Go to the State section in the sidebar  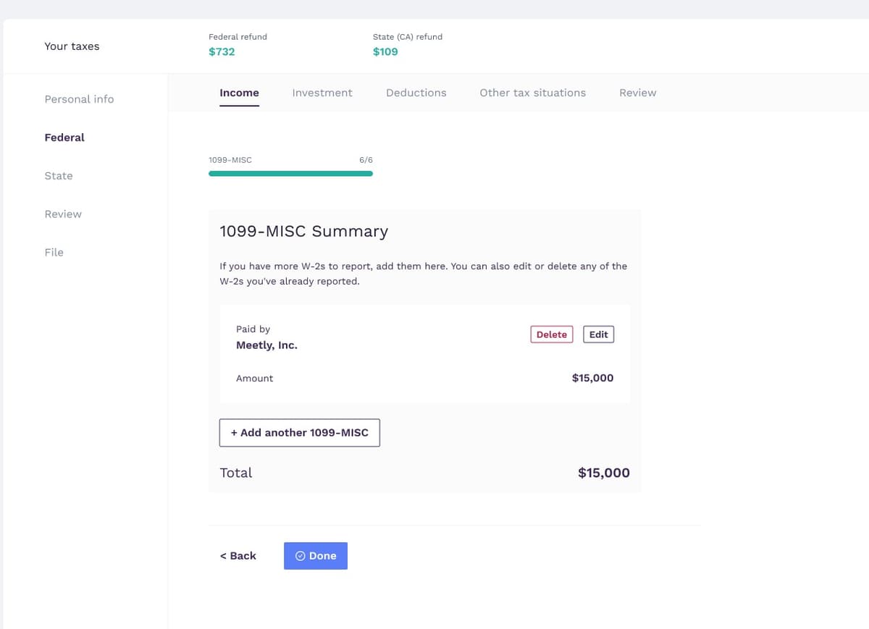[x=59, y=176]
